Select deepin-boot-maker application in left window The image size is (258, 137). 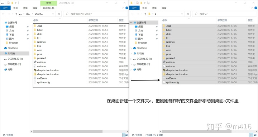coord(48,70)
